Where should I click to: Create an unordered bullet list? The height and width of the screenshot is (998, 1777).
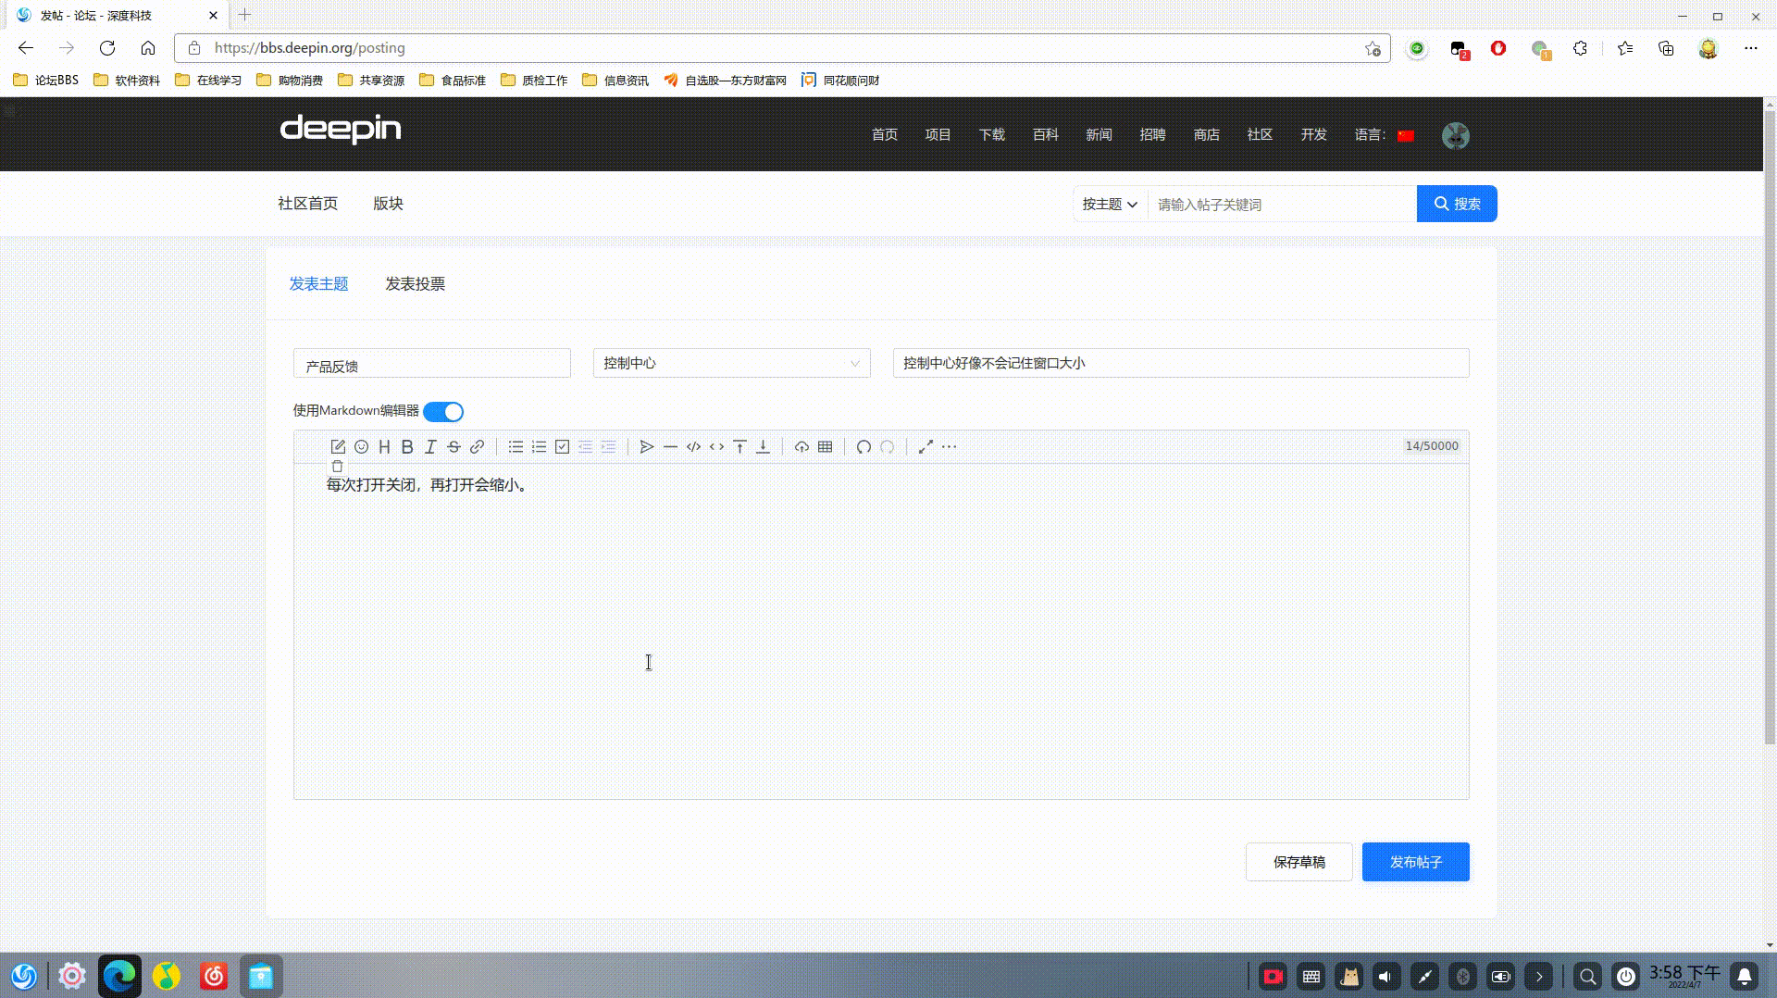[516, 446]
